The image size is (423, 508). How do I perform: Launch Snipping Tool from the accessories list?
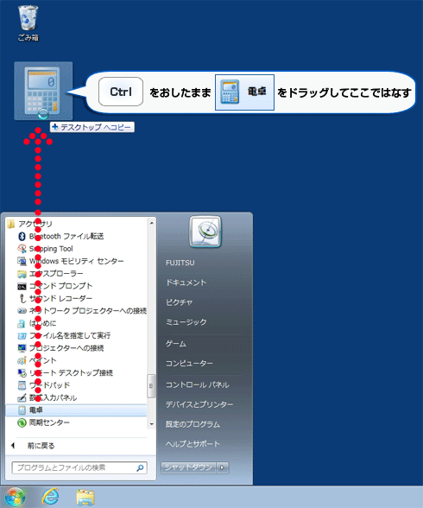45,249
